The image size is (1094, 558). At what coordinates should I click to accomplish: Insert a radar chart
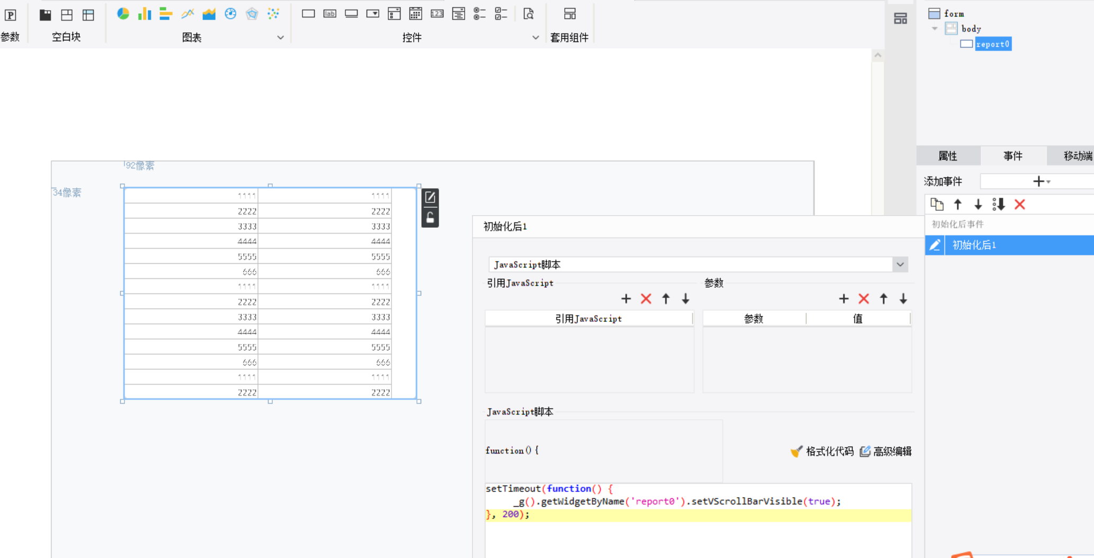252,14
